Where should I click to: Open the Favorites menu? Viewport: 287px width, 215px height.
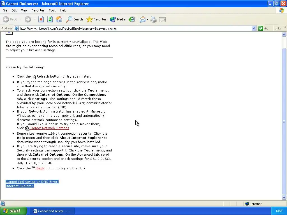38,10
